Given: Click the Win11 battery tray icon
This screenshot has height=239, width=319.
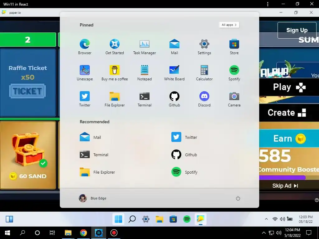Looking at the screenshot, I should tap(290, 219).
